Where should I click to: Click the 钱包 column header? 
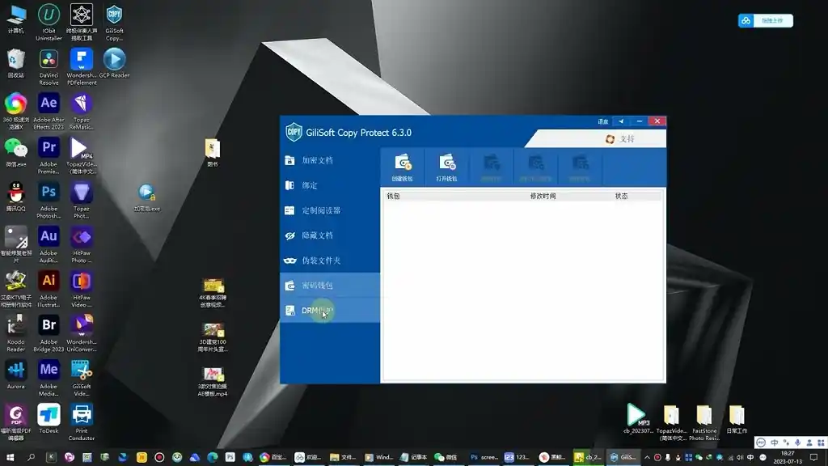pyautogui.click(x=394, y=196)
